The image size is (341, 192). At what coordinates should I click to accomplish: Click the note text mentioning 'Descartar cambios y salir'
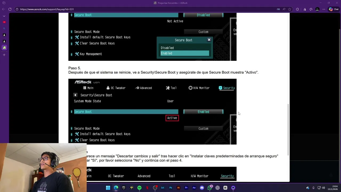click(x=182, y=158)
